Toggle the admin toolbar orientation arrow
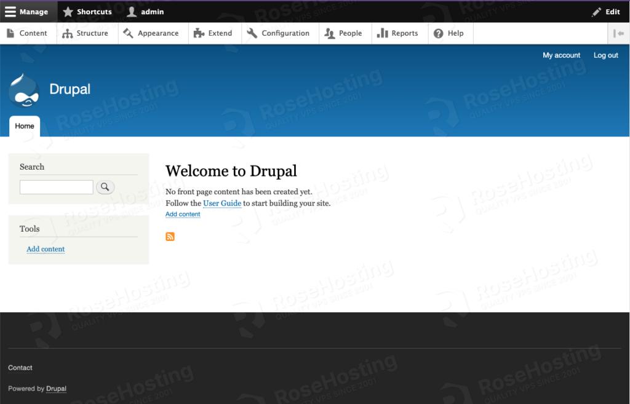The image size is (630, 404). pyautogui.click(x=620, y=33)
